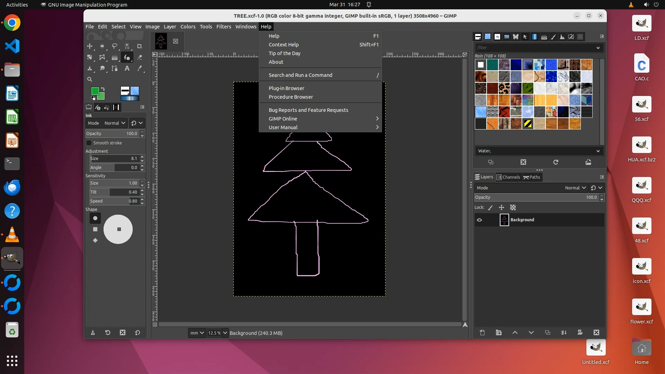Delete the layer using the Layers panel button
The width and height of the screenshot is (665, 374).
tap(596, 332)
